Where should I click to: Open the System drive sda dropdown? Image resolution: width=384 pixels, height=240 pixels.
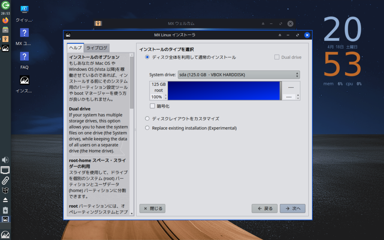click(x=239, y=75)
